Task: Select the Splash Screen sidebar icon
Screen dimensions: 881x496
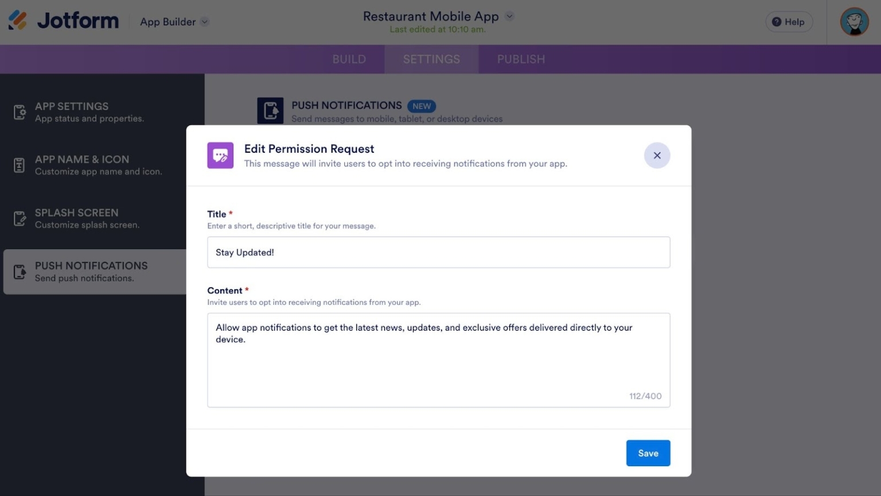Action: 18,218
